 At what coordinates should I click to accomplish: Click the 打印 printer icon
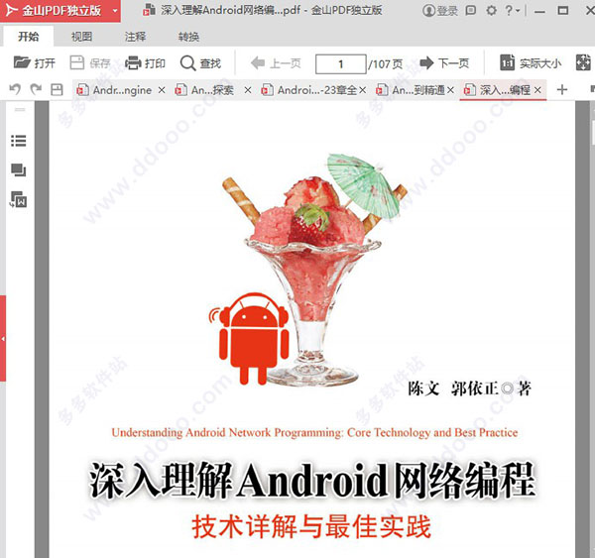(133, 62)
